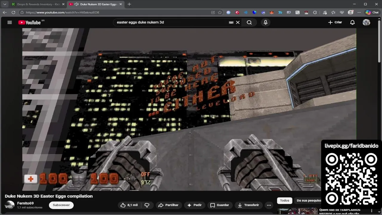Open the YouTube account avatar menu
382x215 pixels.
366,22
